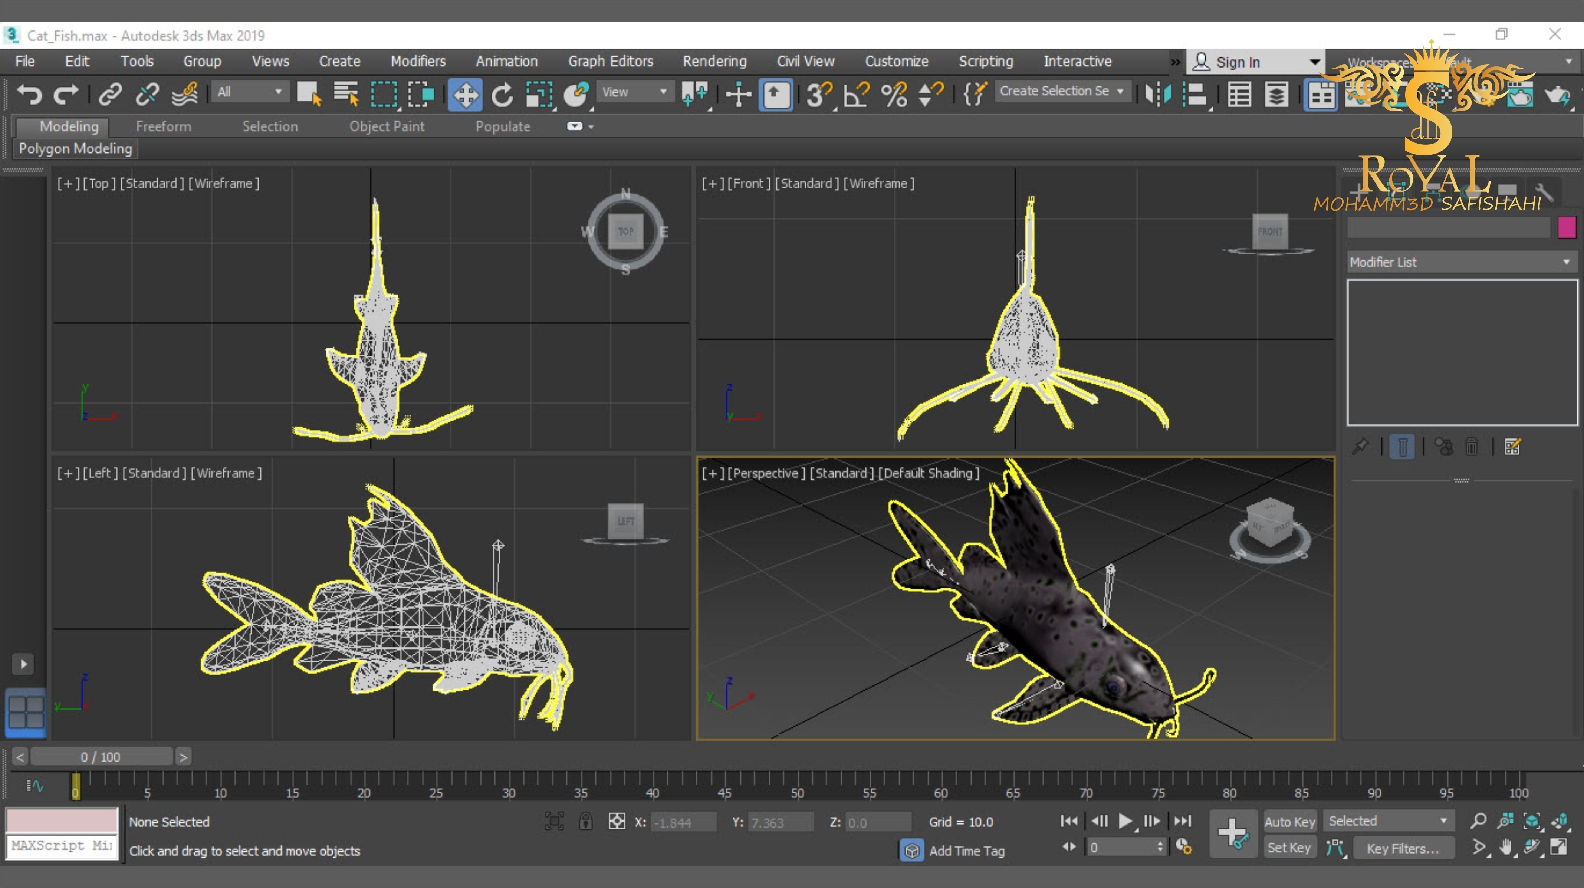
Task: Activate Select and Rotate tool
Action: tap(502, 95)
